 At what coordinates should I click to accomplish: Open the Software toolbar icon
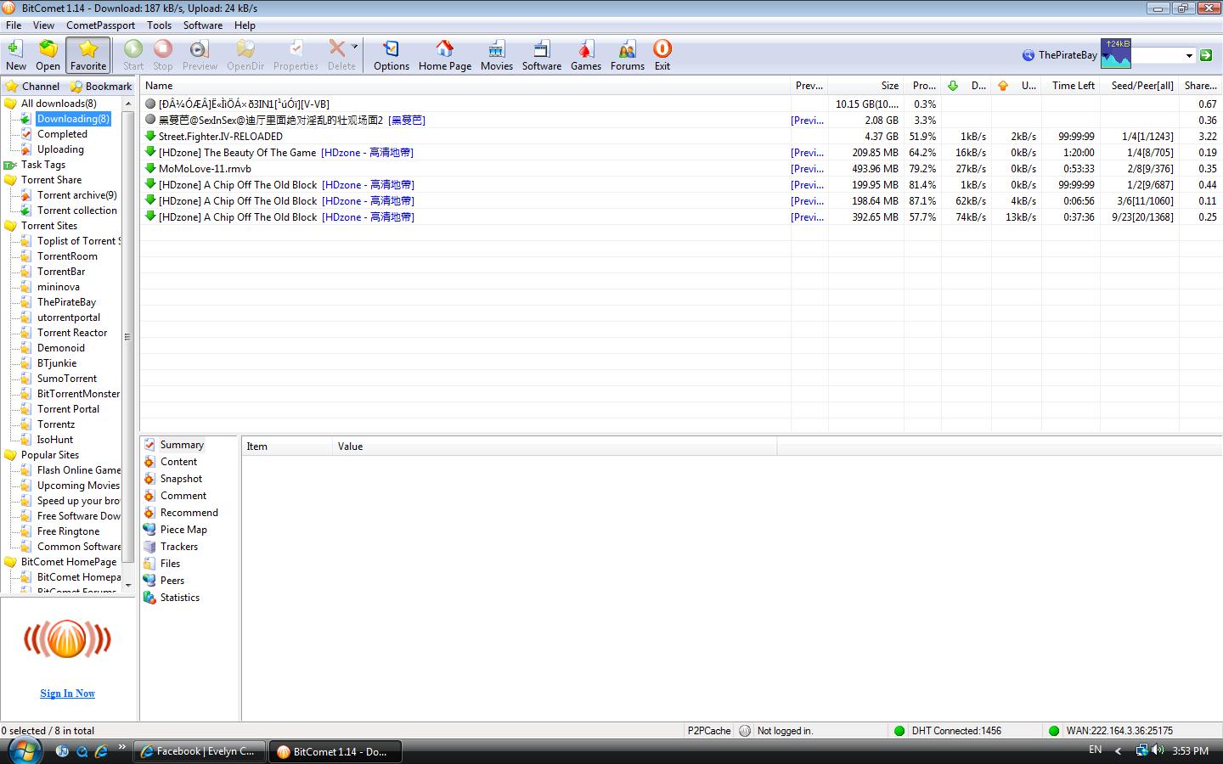point(542,54)
